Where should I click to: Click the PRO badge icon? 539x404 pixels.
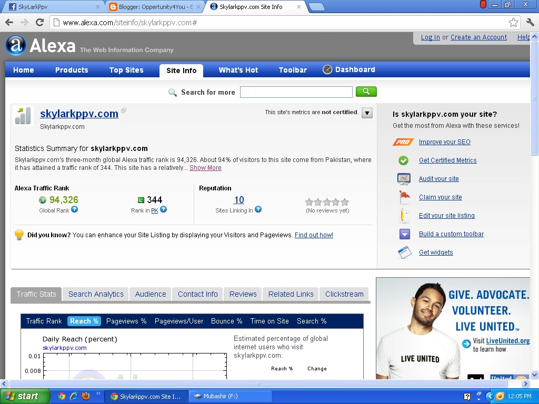[403, 142]
